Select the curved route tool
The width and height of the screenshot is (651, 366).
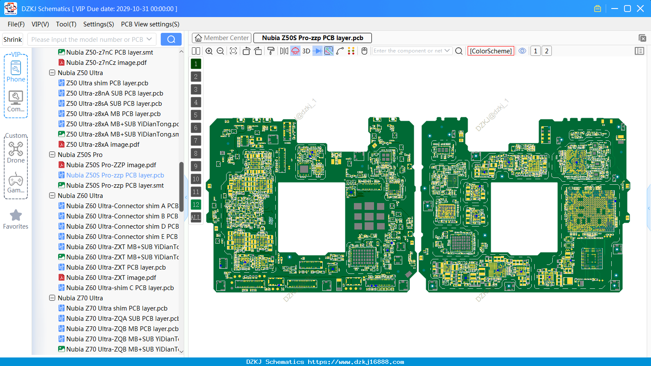(x=340, y=51)
